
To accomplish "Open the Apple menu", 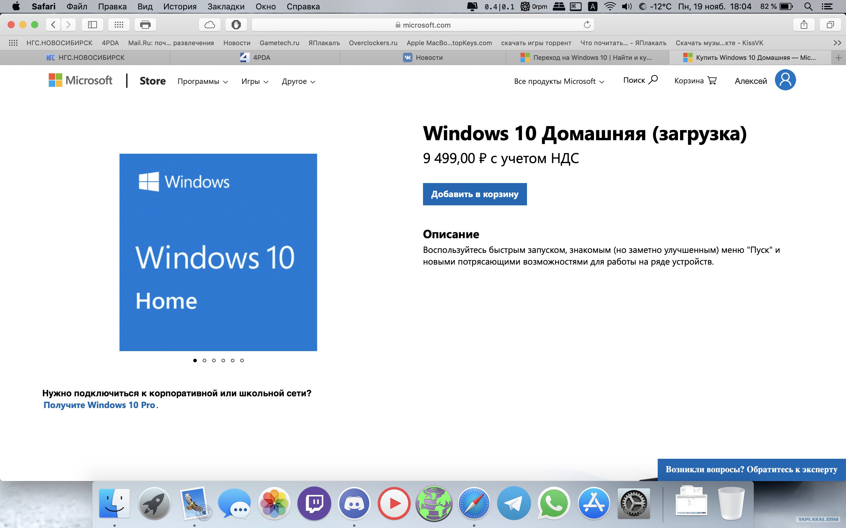I will [16, 6].
